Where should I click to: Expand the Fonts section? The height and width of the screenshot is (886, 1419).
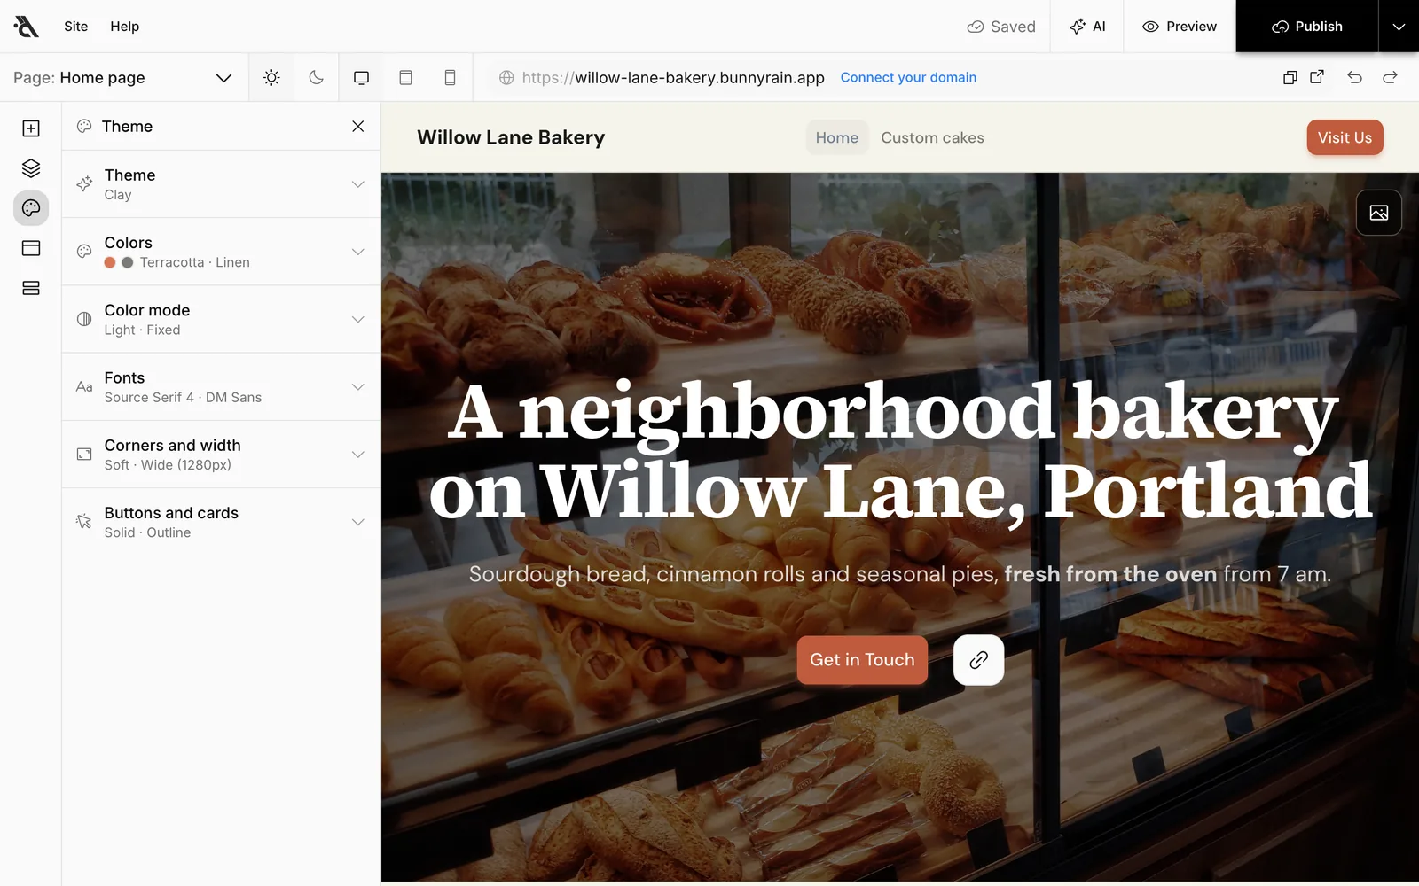[221, 387]
